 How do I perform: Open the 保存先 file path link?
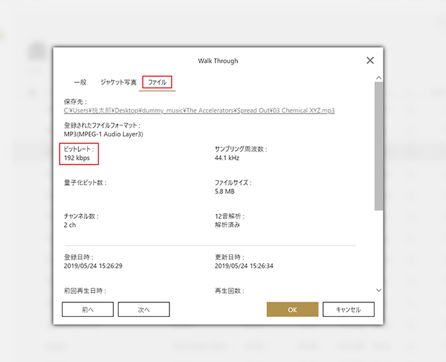199,110
